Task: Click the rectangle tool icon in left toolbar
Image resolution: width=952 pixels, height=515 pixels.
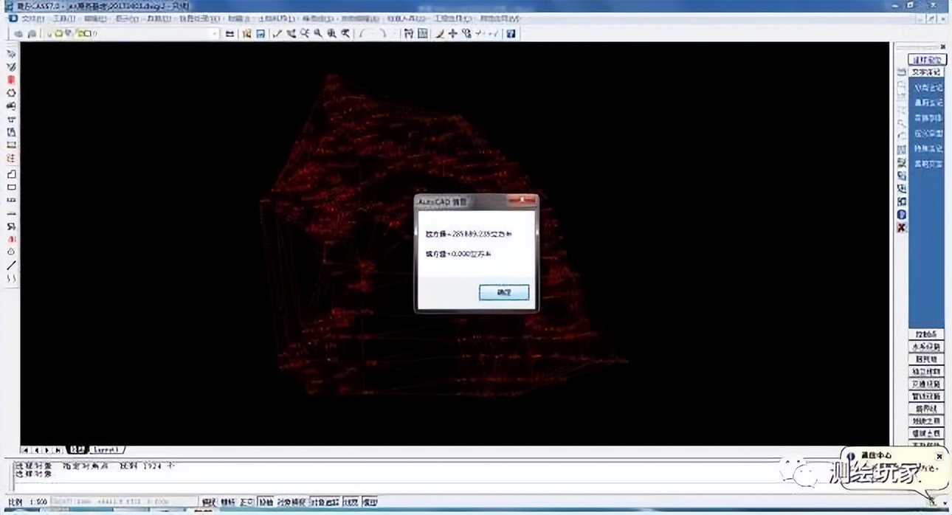Action: [12, 187]
